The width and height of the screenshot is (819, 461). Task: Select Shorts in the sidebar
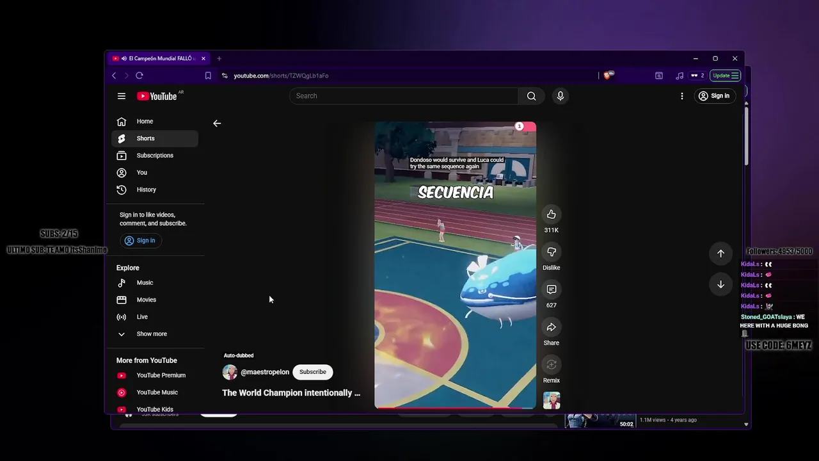coord(155,138)
